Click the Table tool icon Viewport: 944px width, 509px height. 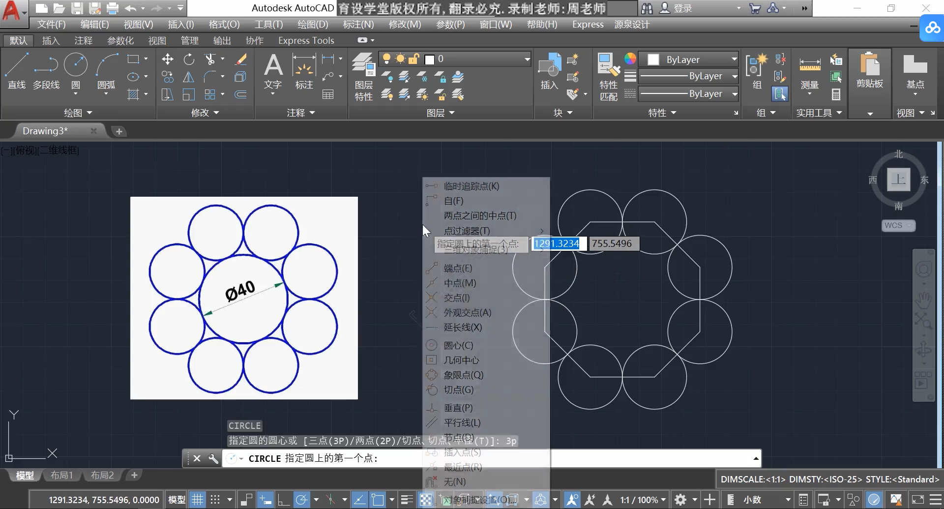[328, 94]
